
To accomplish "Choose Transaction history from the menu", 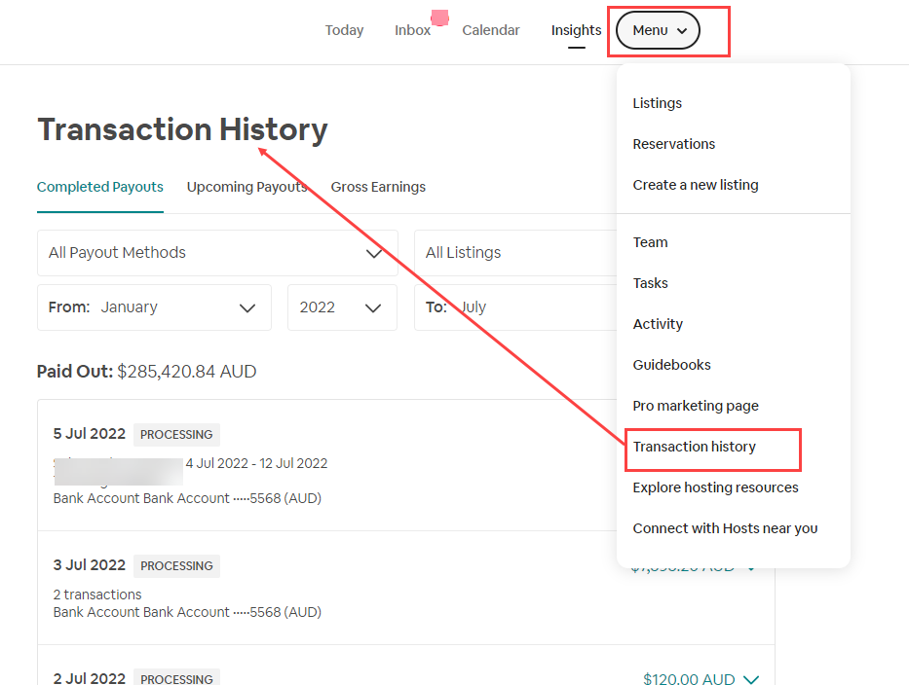I will pos(695,447).
